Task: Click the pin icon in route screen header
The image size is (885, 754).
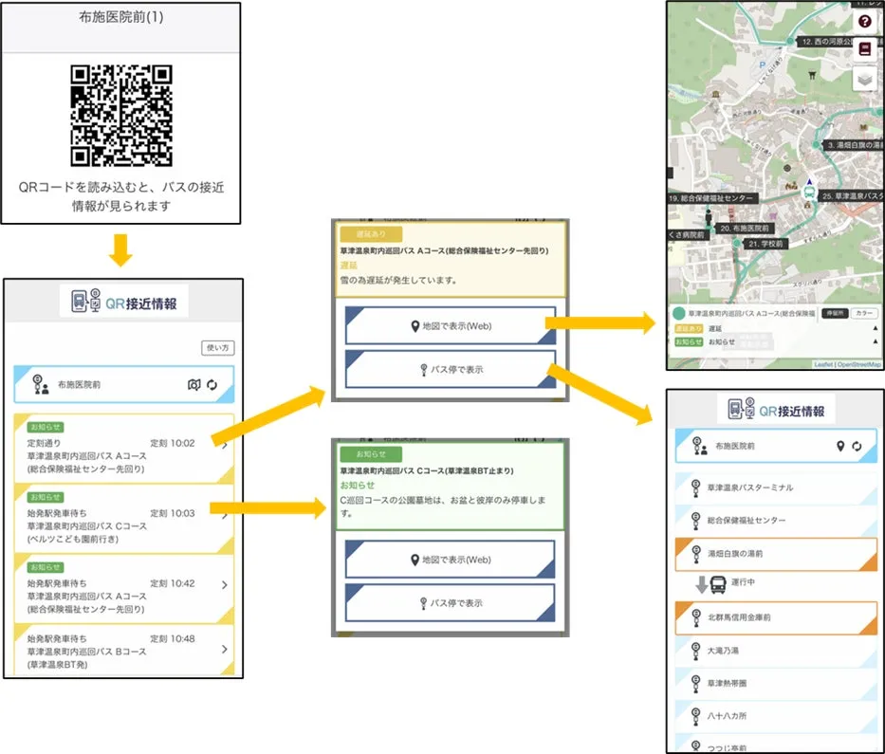Action: (840, 447)
